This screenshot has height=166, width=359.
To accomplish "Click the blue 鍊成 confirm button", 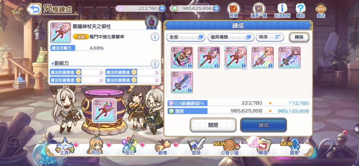I will [263, 125].
